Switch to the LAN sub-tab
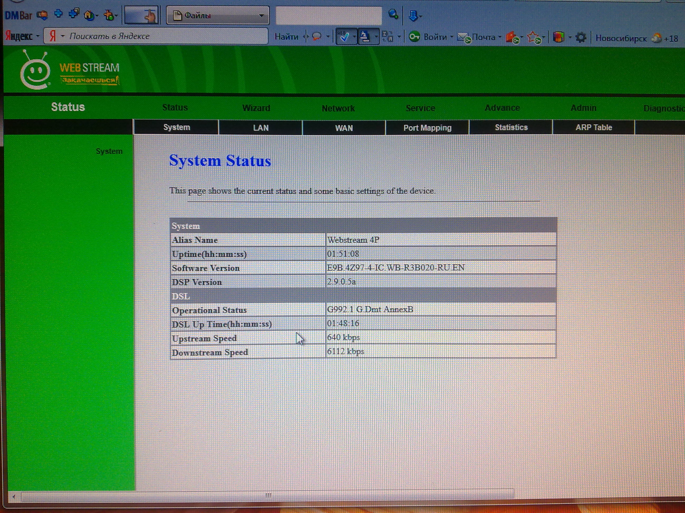This screenshot has width=685, height=513. (261, 128)
